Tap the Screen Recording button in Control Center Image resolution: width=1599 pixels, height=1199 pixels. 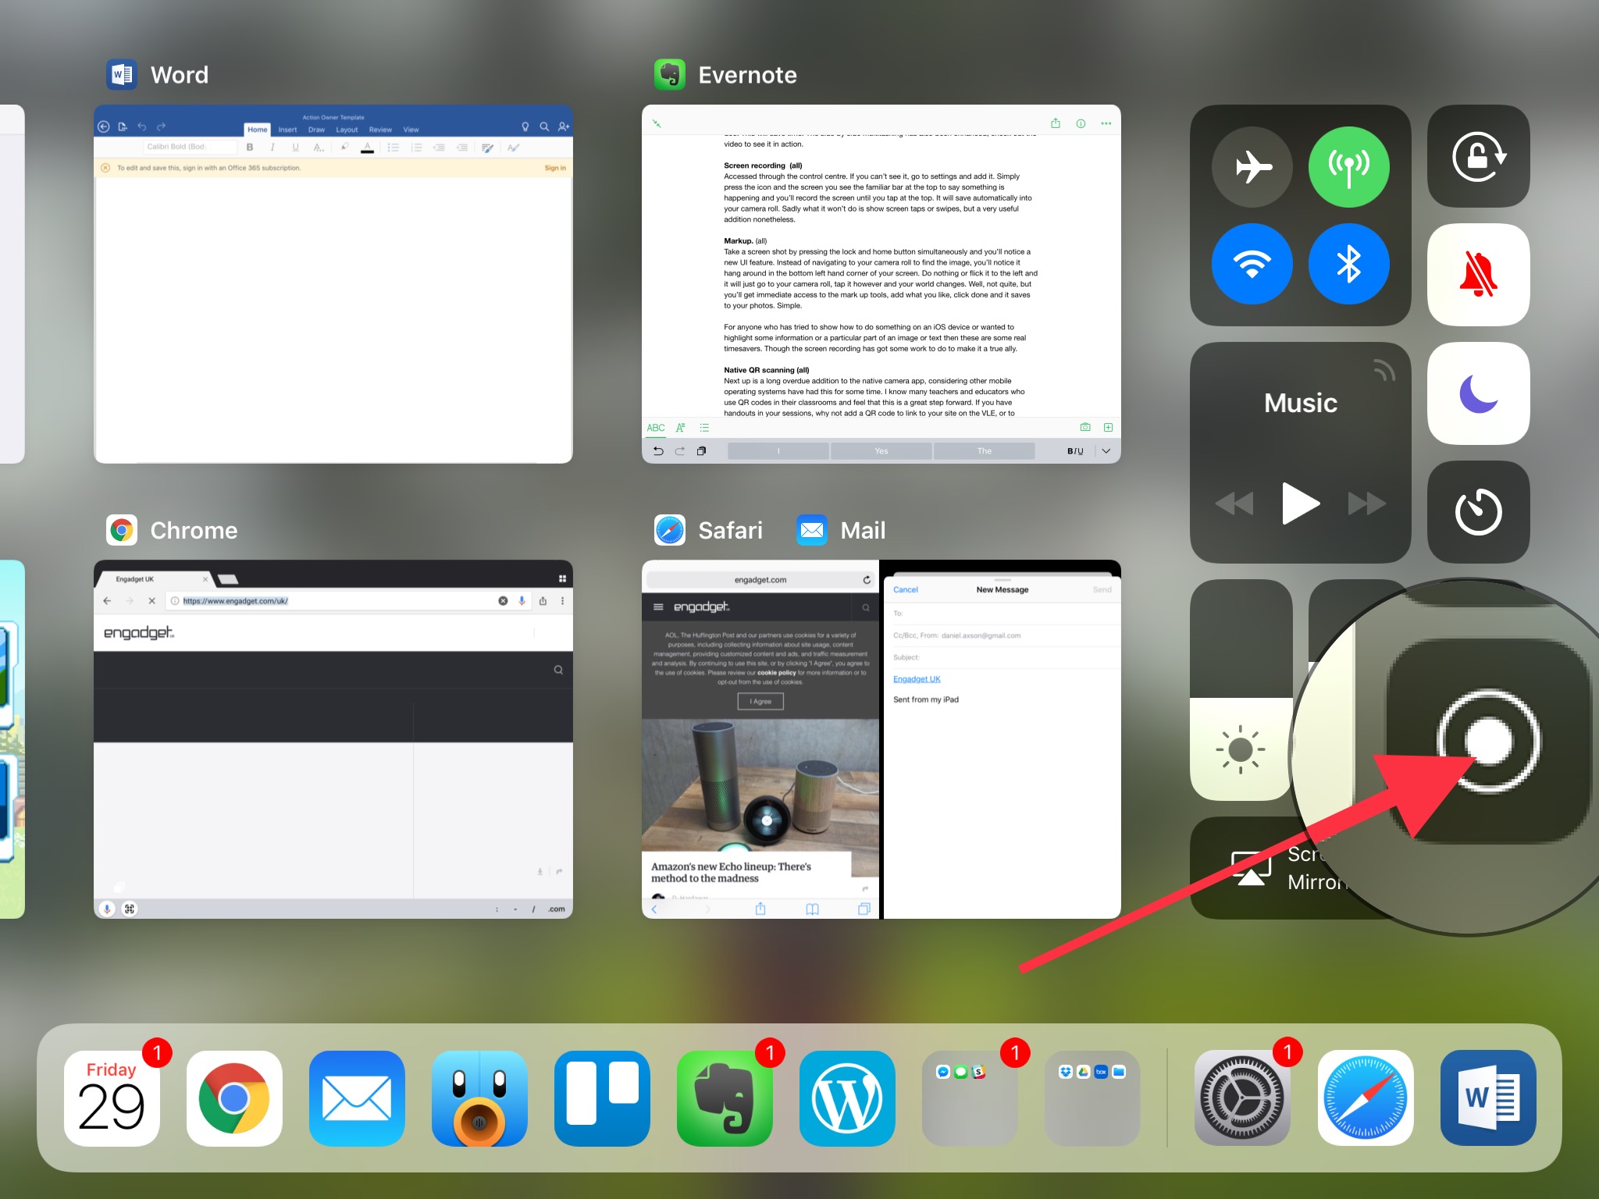coord(1487,742)
